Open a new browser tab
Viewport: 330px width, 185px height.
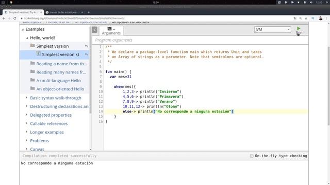(x=89, y=12)
